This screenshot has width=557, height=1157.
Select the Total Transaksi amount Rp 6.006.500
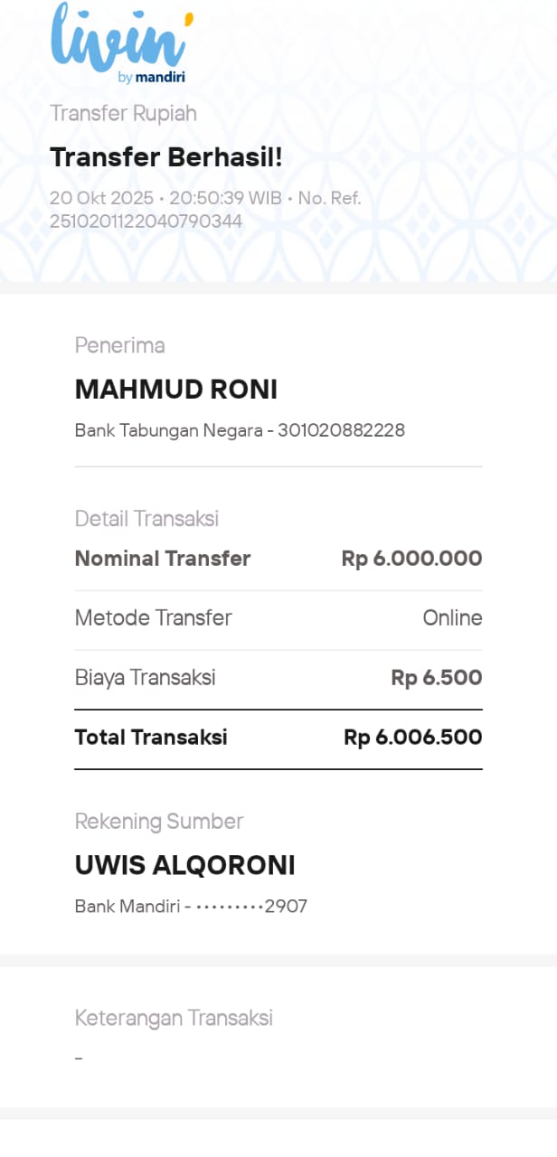click(x=413, y=737)
